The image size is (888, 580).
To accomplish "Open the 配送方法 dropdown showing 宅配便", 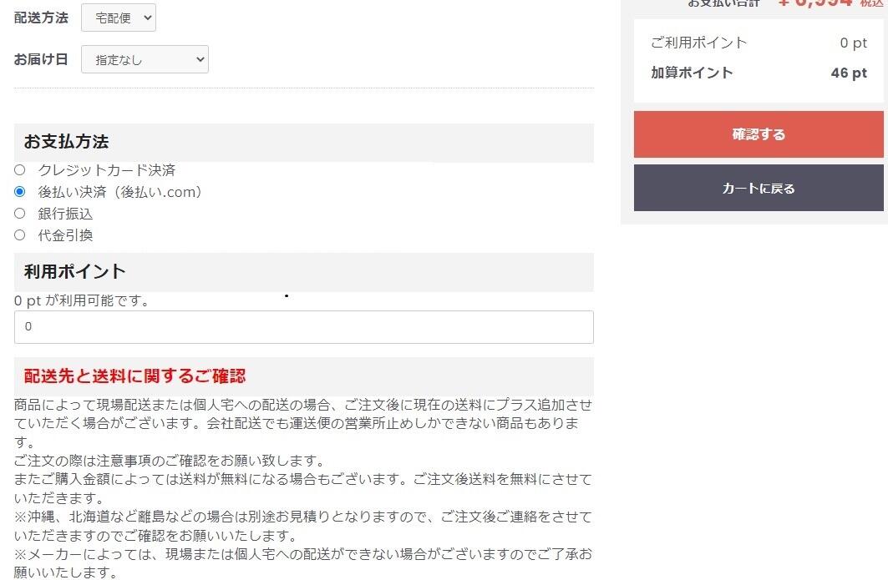I will 119,18.
